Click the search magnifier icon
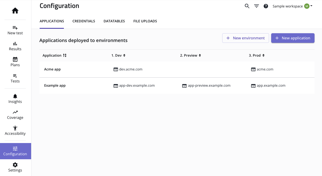This screenshot has height=176, width=322. [x=247, y=6]
